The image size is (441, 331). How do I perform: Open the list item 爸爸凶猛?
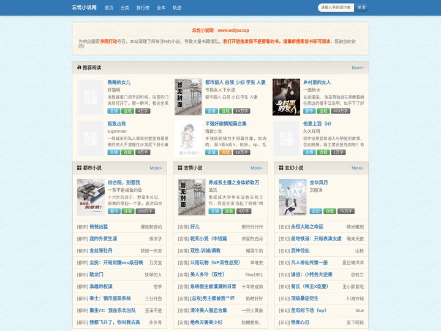[99, 227]
